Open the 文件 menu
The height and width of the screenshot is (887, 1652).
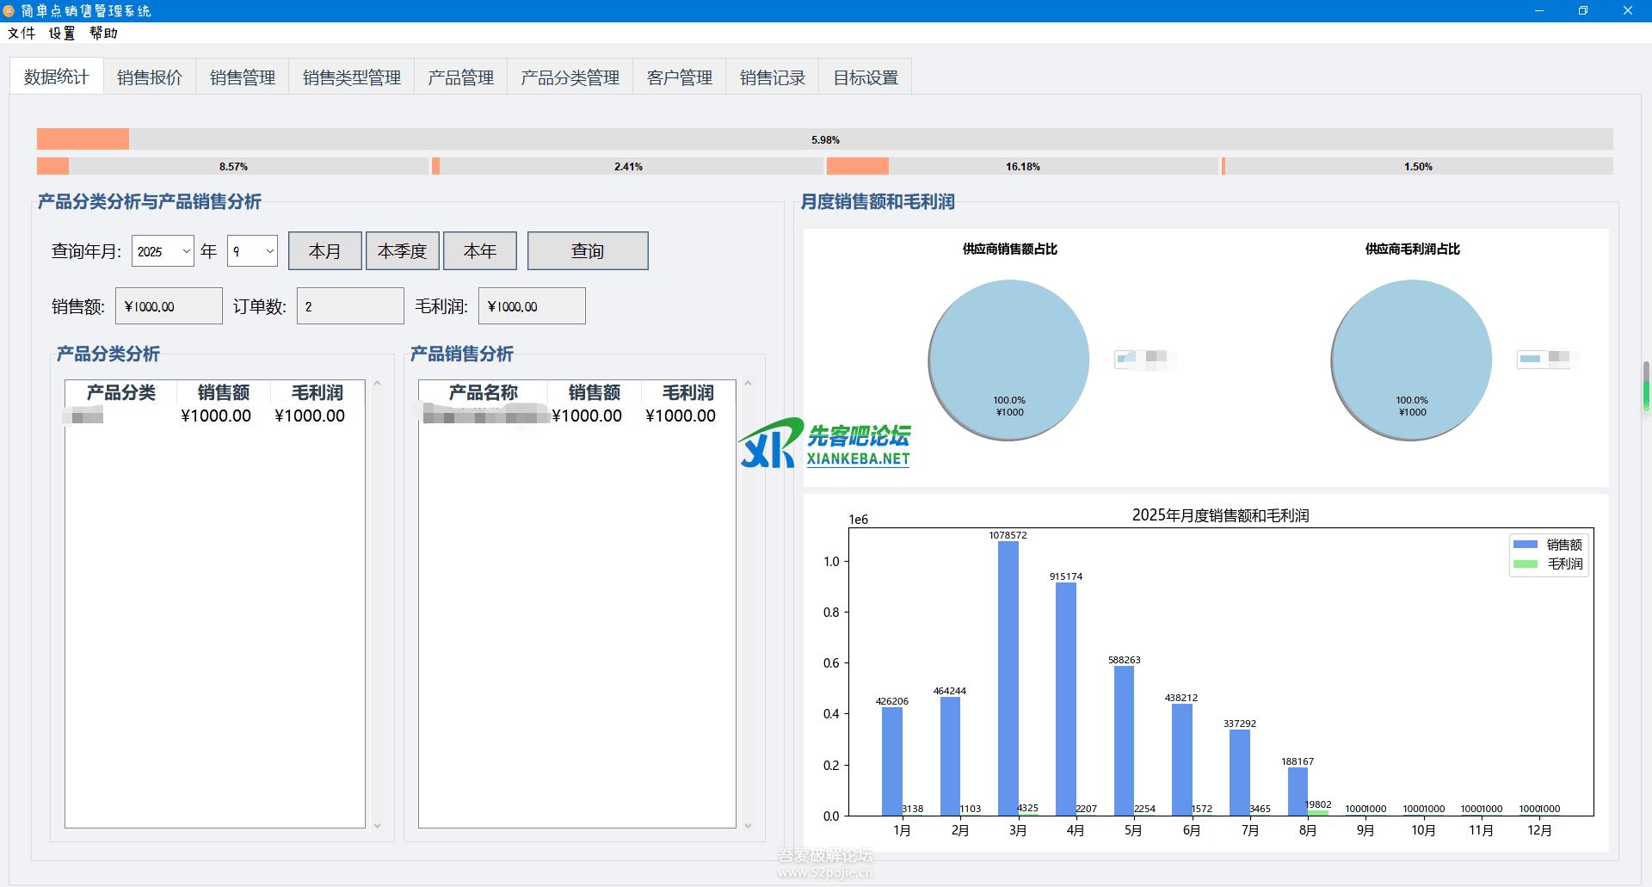coord(22,33)
